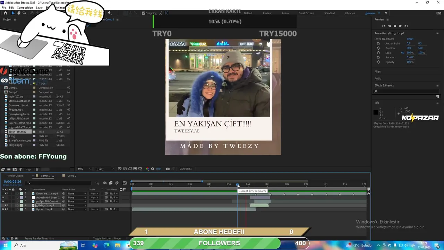Image resolution: width=444 pixels, height=250 pixels.
Task: Expand layer 1 Downloa..1).mp4 properties
Action: (x=18, y=193)
